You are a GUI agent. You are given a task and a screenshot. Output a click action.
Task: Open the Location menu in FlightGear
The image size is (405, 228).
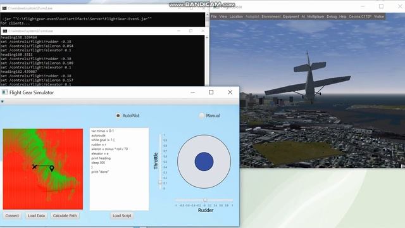click(236, 16)
